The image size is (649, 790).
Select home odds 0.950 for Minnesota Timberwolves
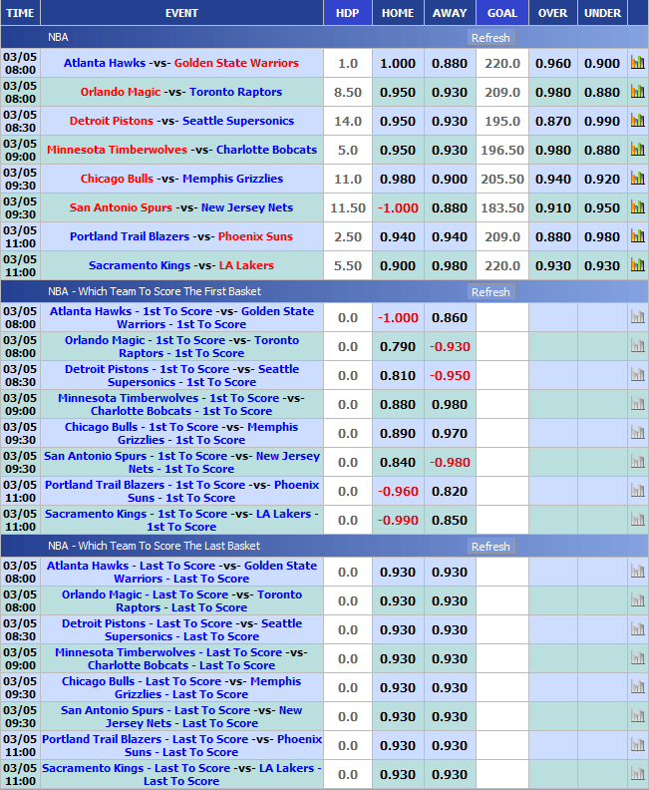pyautogui.click(x=398, y=151)
